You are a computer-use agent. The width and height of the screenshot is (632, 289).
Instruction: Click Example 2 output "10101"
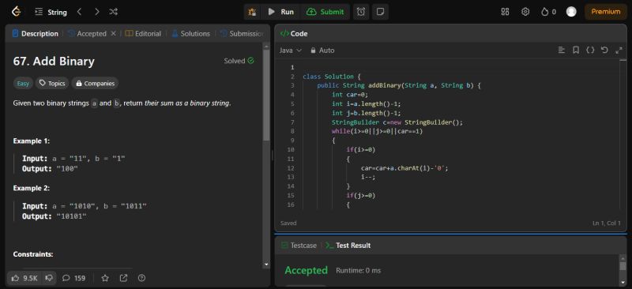(x=71, y=216)
